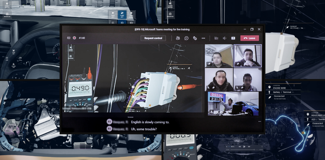Open the Teams meeting chat
This screenshot has width=325, height=160.
[x=186, y=38]
